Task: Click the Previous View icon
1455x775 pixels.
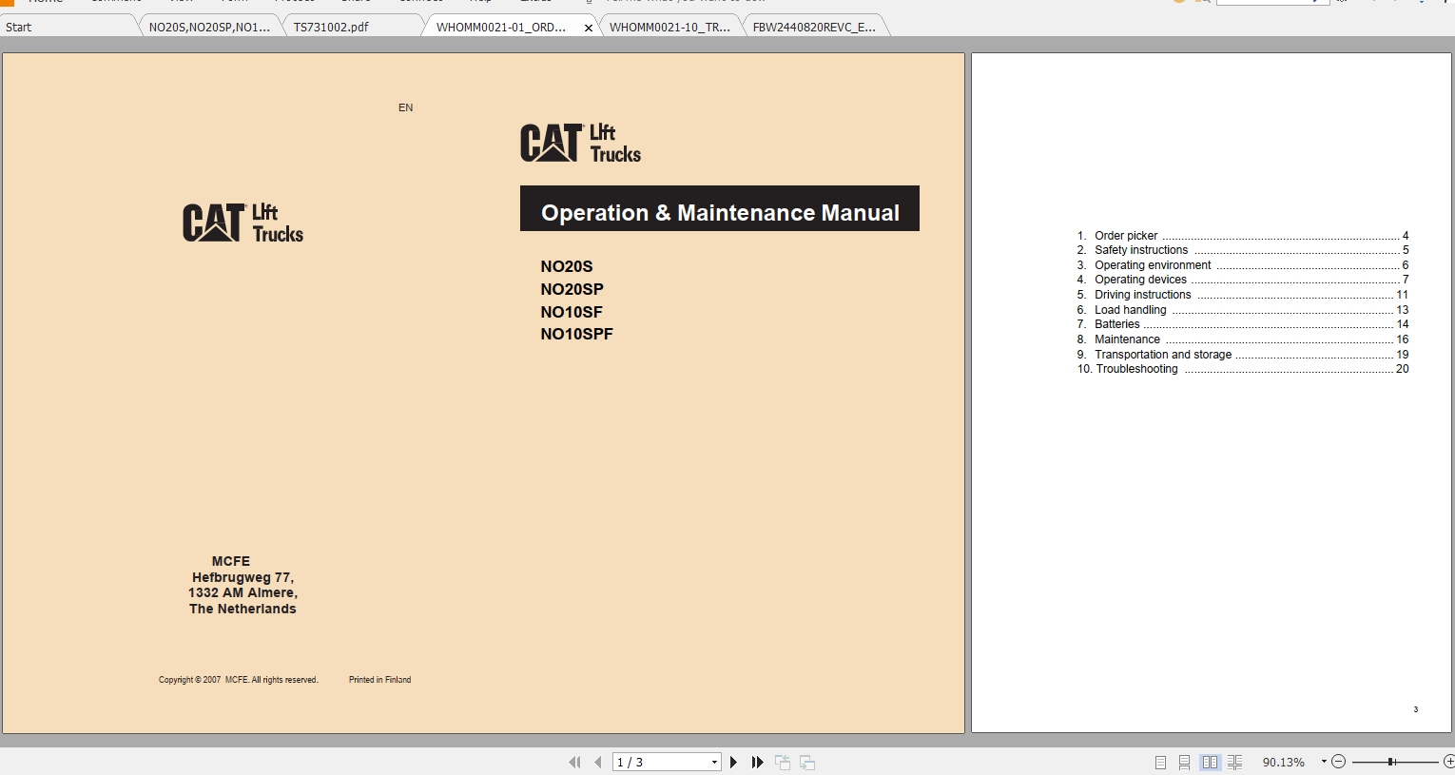Action: tap(782, 762)
